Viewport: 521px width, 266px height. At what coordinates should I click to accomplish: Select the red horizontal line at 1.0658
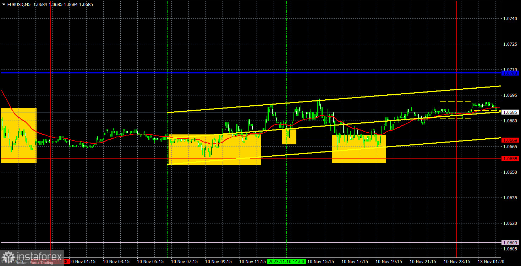click(x=251, y=159)
